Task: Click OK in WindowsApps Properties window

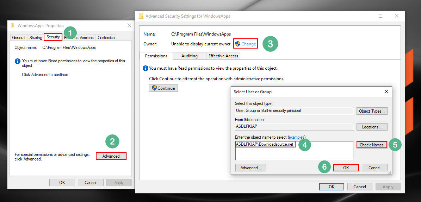Action: pyautogui.click(x=62, y=182)
